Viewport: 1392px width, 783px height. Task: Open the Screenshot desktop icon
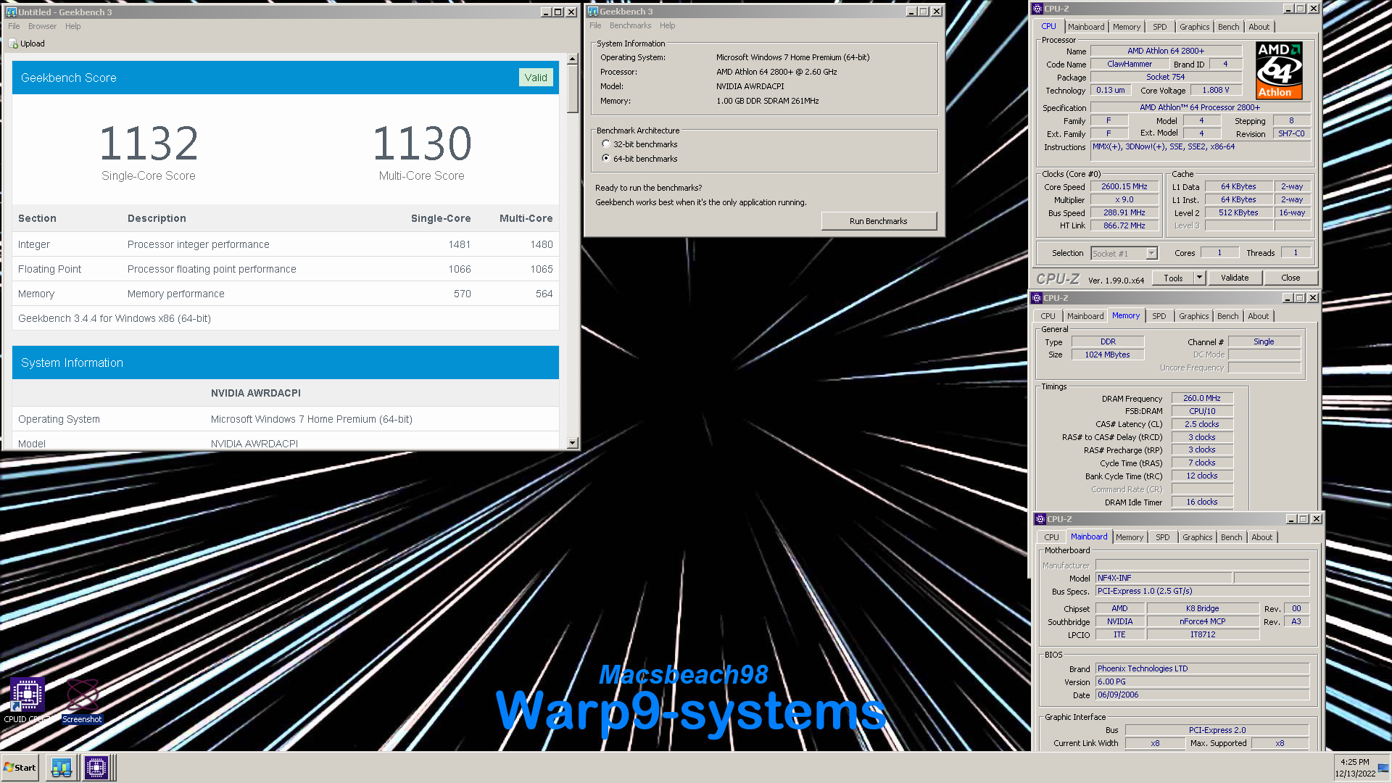[x=82, y=695]
